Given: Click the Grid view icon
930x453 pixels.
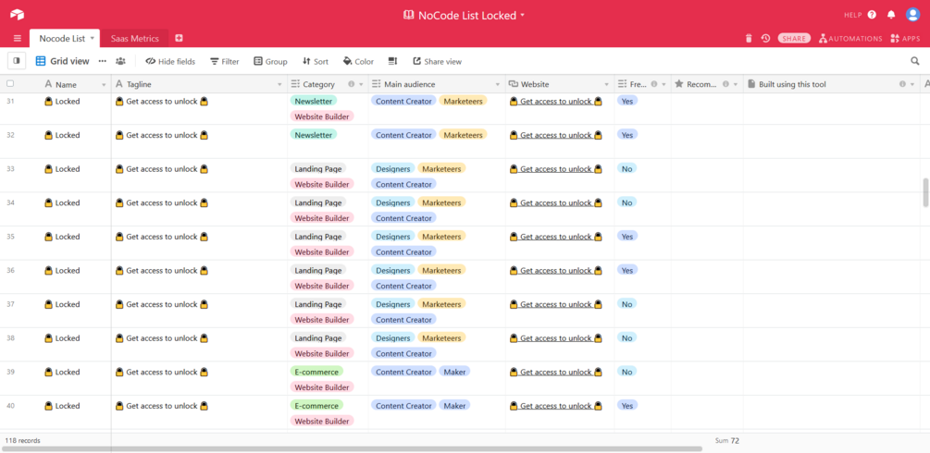Looking at the screenshot, I should tap(41, 61).
